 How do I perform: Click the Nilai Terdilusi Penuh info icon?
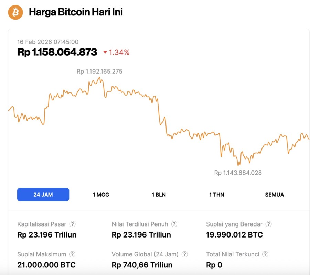174,224
